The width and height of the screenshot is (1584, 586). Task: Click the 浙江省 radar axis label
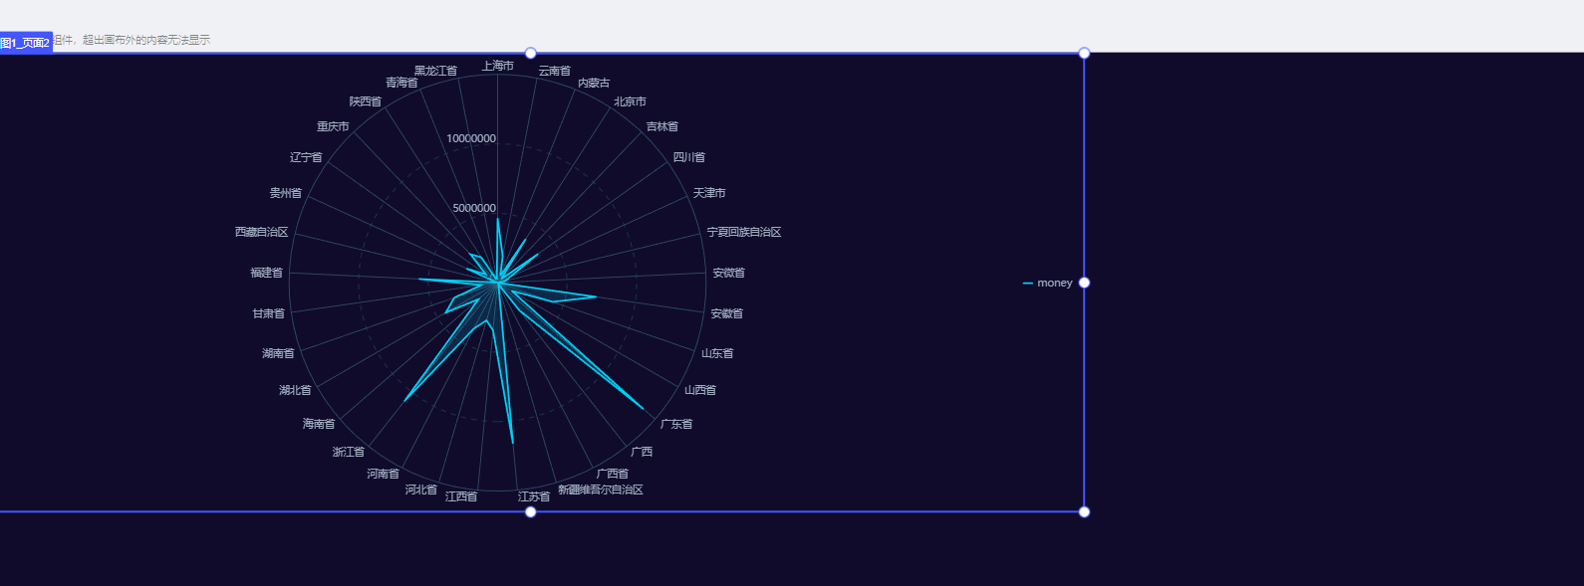tap(349, 452)
